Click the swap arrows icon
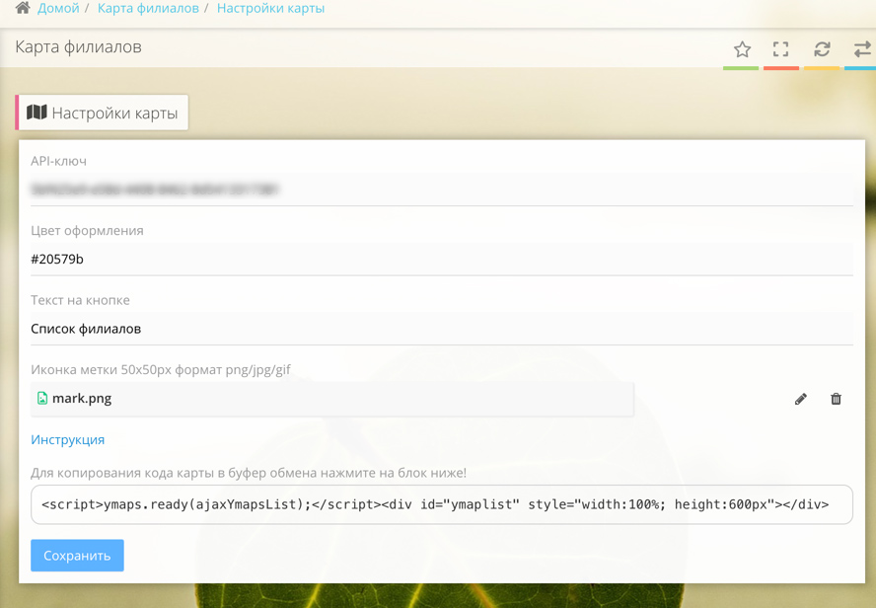Screen dimensions: 876x608 861,49
